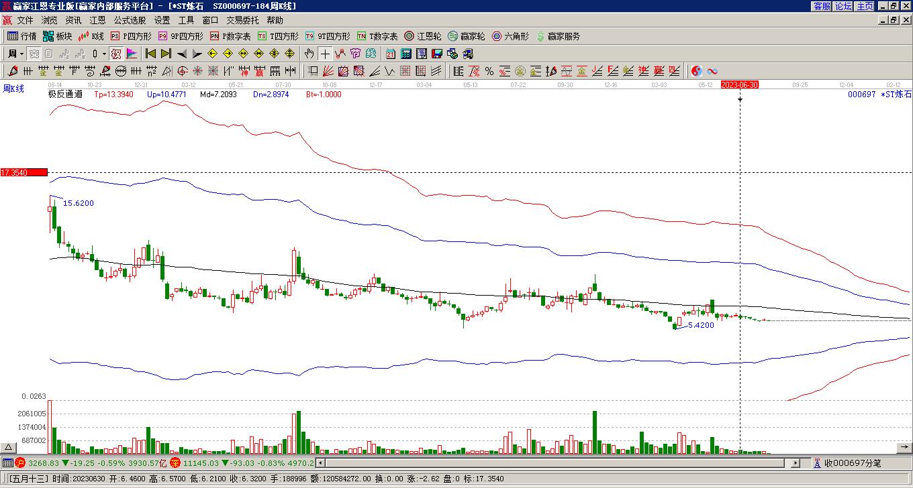The height and width of the screenshot is (488, 913).
Task: Click the yin-yang Tai Chi icon
Action: click(697, 71)
